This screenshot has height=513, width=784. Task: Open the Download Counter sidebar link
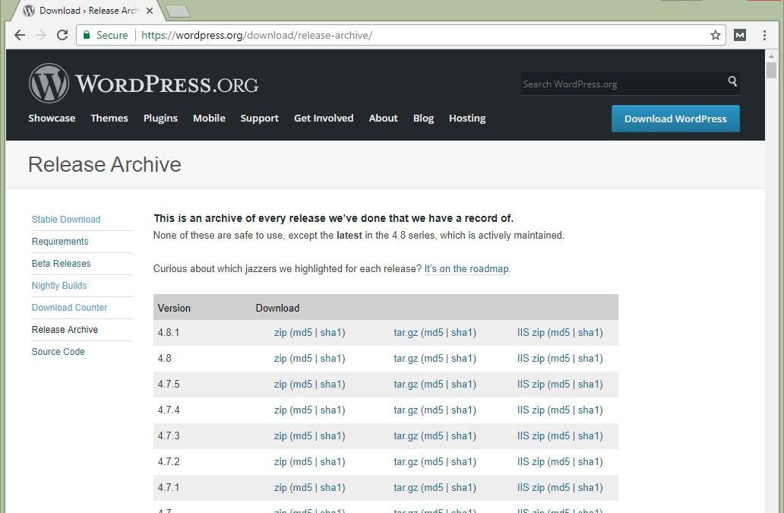tap(69, 308)
